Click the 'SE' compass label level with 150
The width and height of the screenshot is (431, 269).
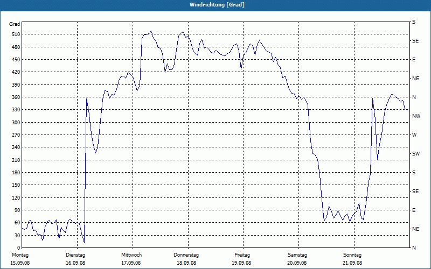(x=415, y=192)
